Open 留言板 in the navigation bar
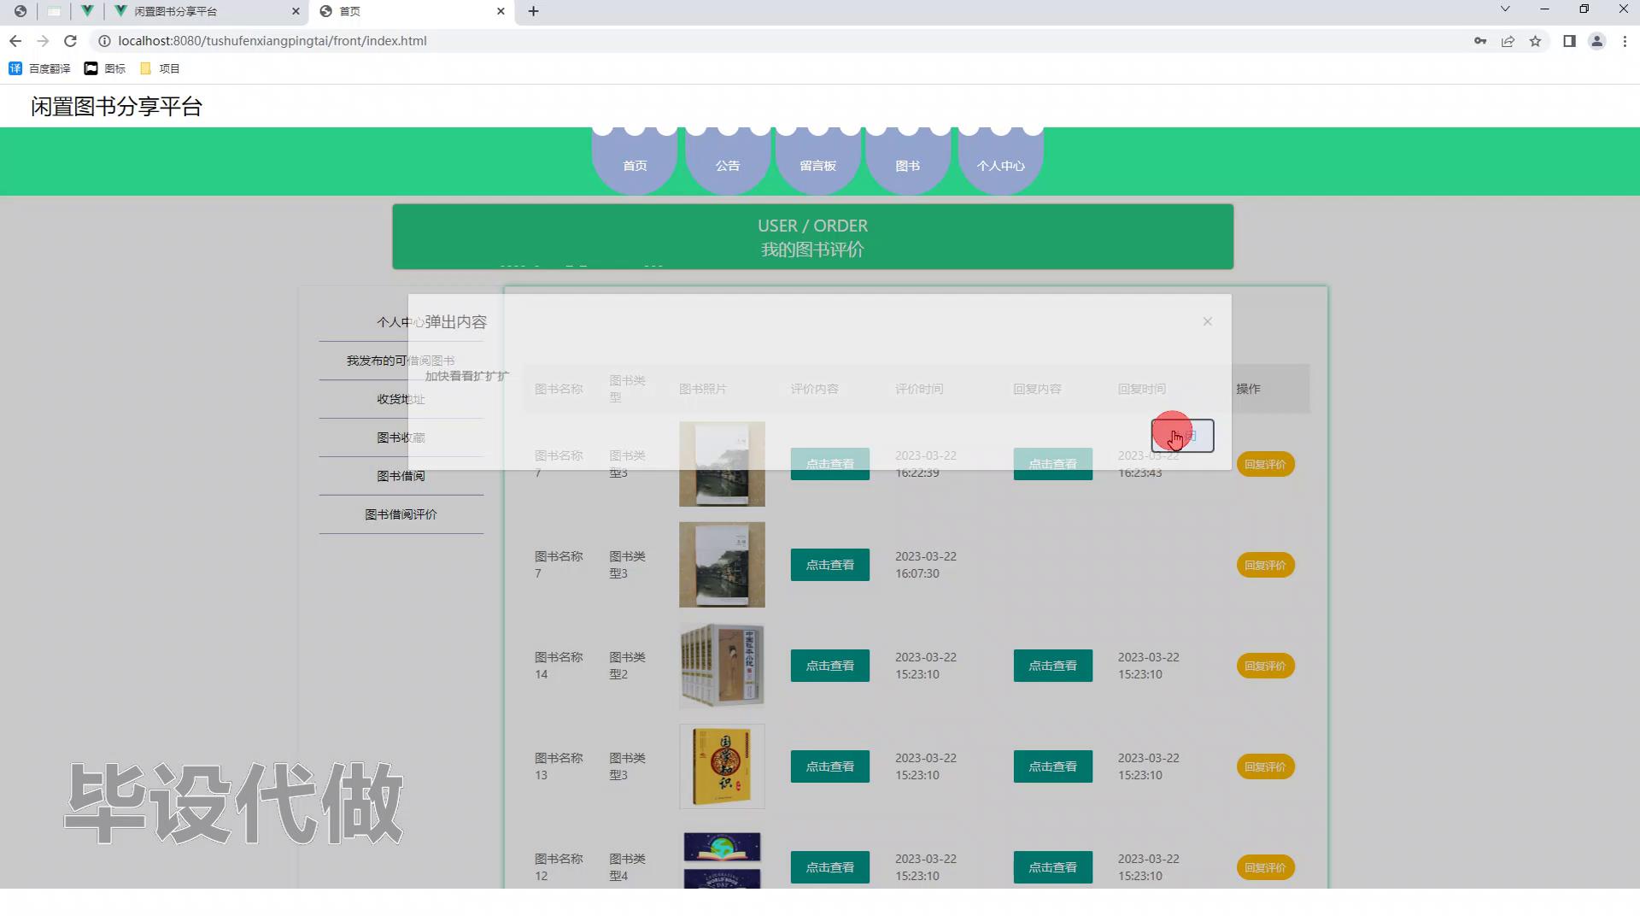Image resolution: width=1640 pixels, height=916 pixels. point(817,161)
